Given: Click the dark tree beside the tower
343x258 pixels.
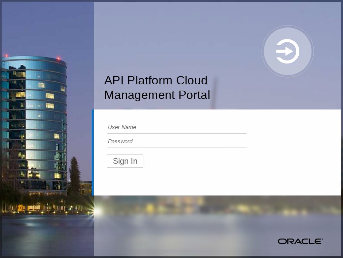Looking at the screenshot, I should tap(74, 179).
